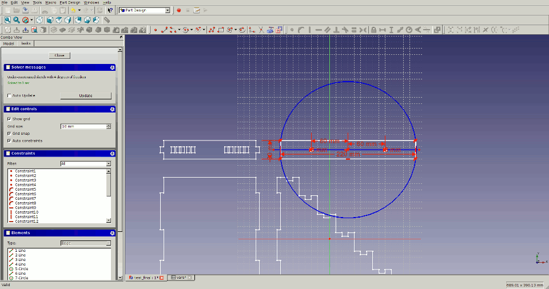Click the Update solver button
Image resolution: width=549 pixels, height=289 pixels.
click(86, 95)
